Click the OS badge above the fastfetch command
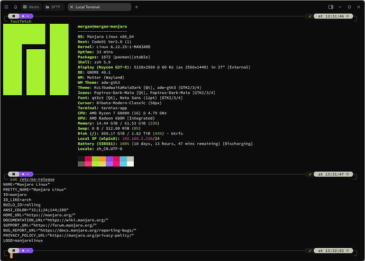 (14, 16)
